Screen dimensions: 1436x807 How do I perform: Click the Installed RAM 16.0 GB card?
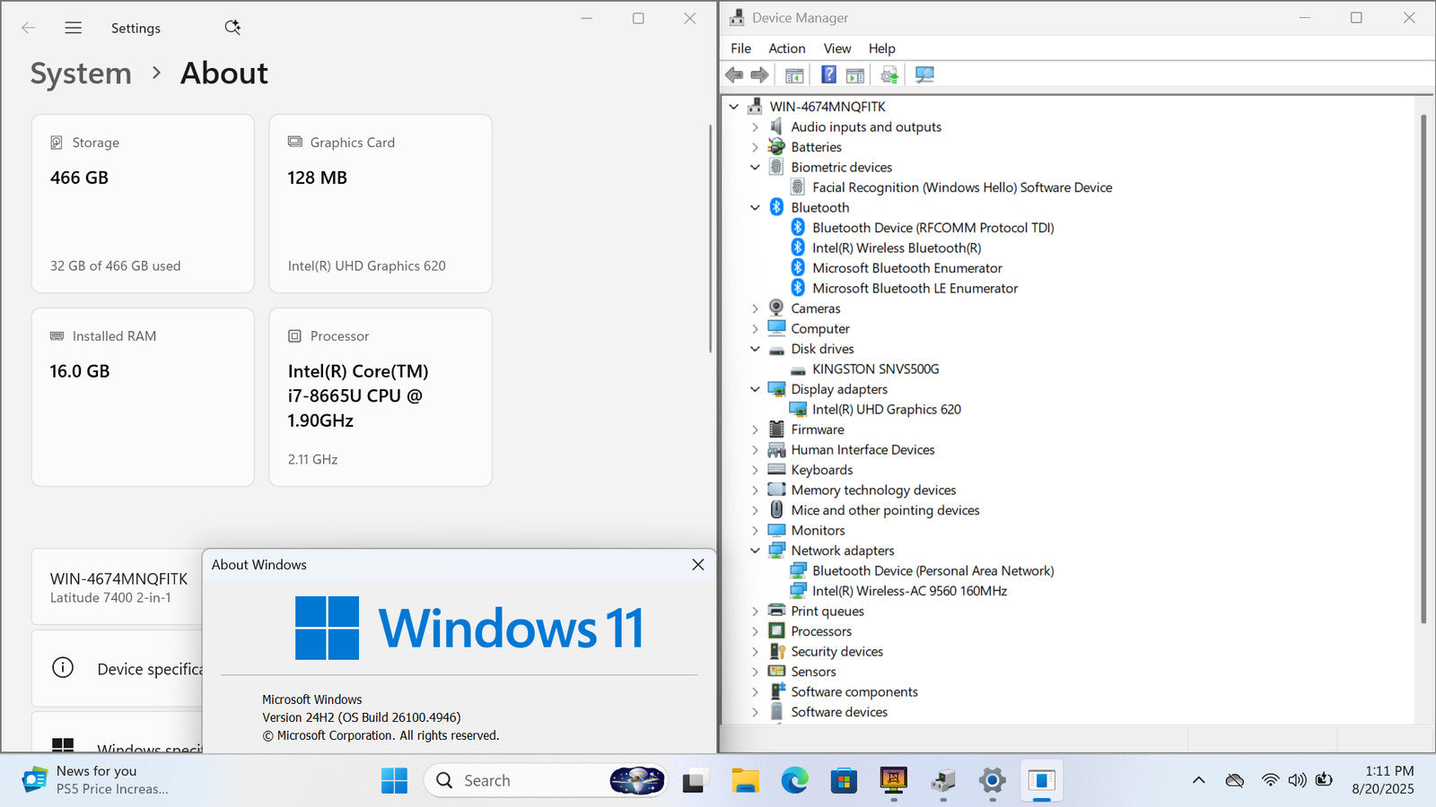(x=143, y=397)
